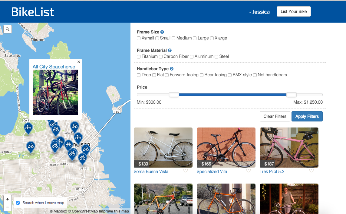Click the Apply Filters button

[307, 116]
